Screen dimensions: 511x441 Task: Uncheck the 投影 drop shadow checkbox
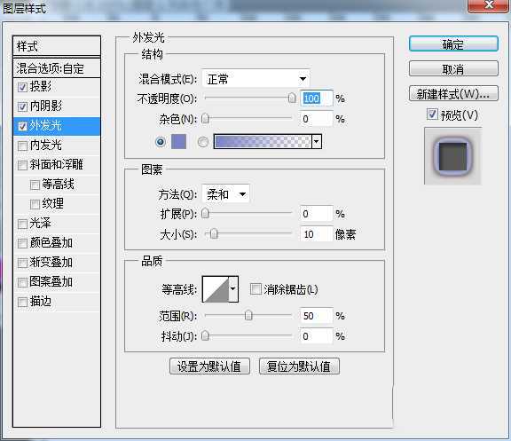click(x=22, y=87)
